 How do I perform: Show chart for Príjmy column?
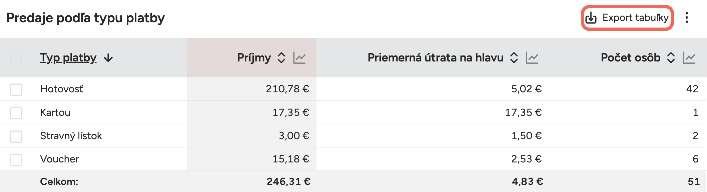click(299, 58)
